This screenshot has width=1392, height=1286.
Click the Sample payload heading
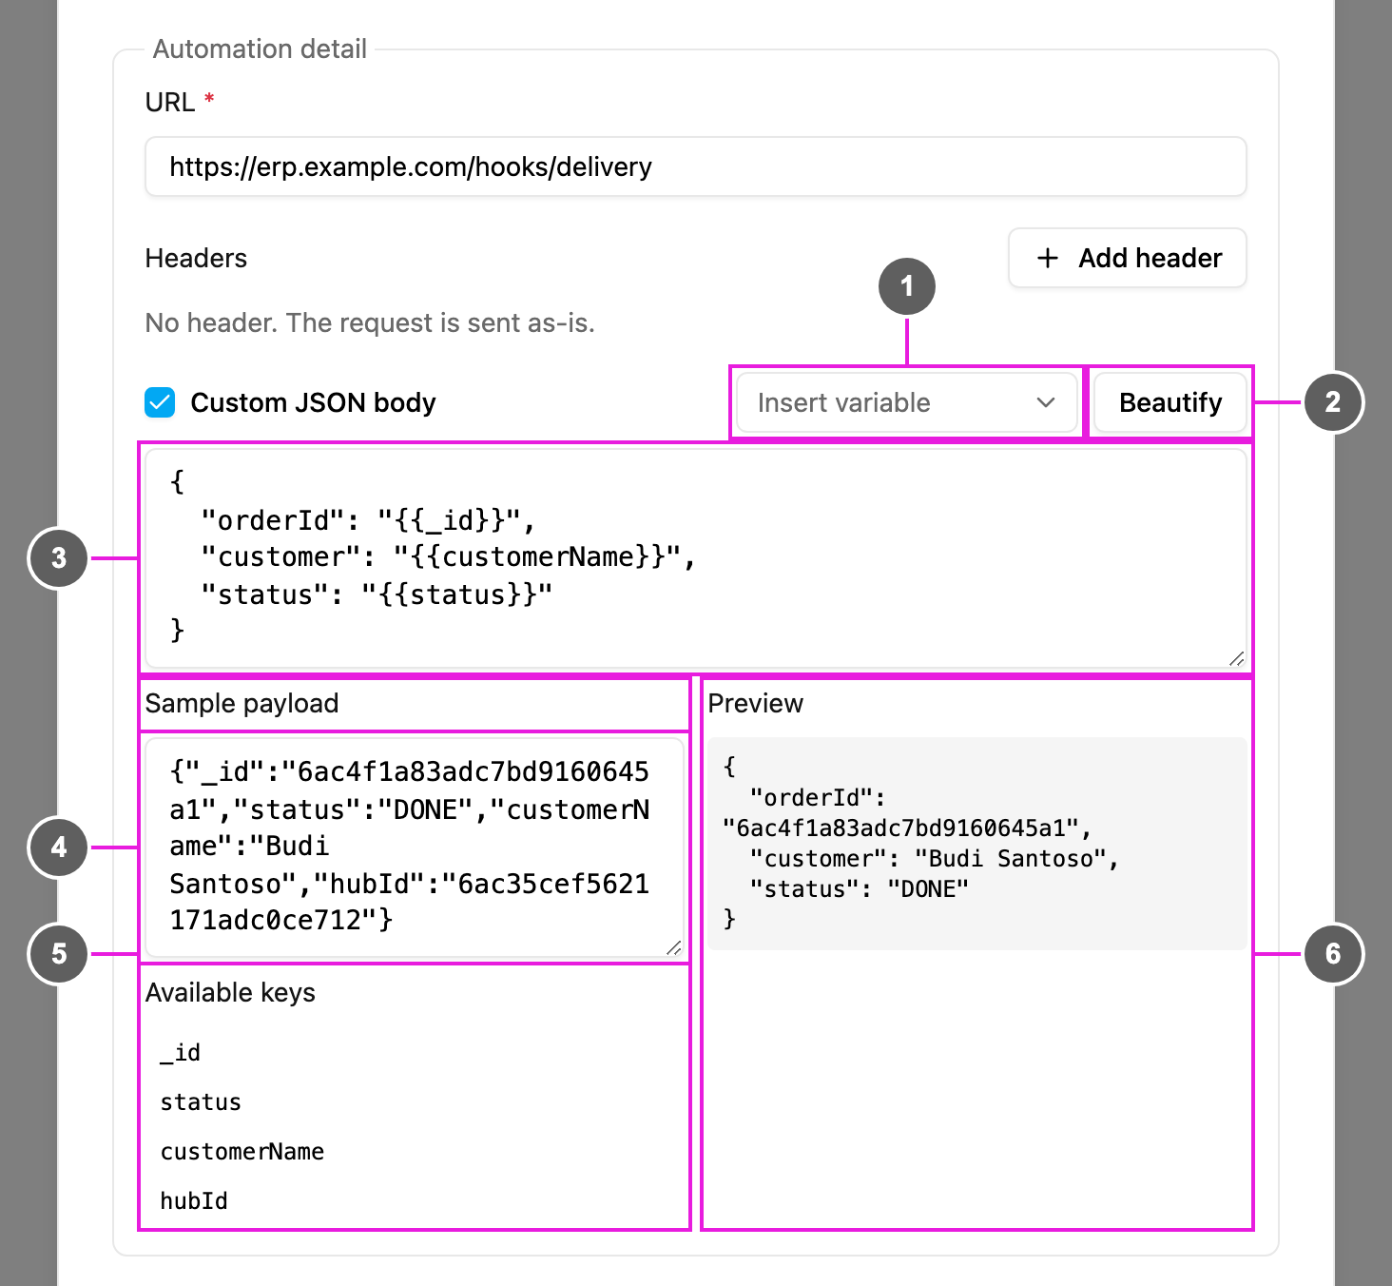pos(242,703)
